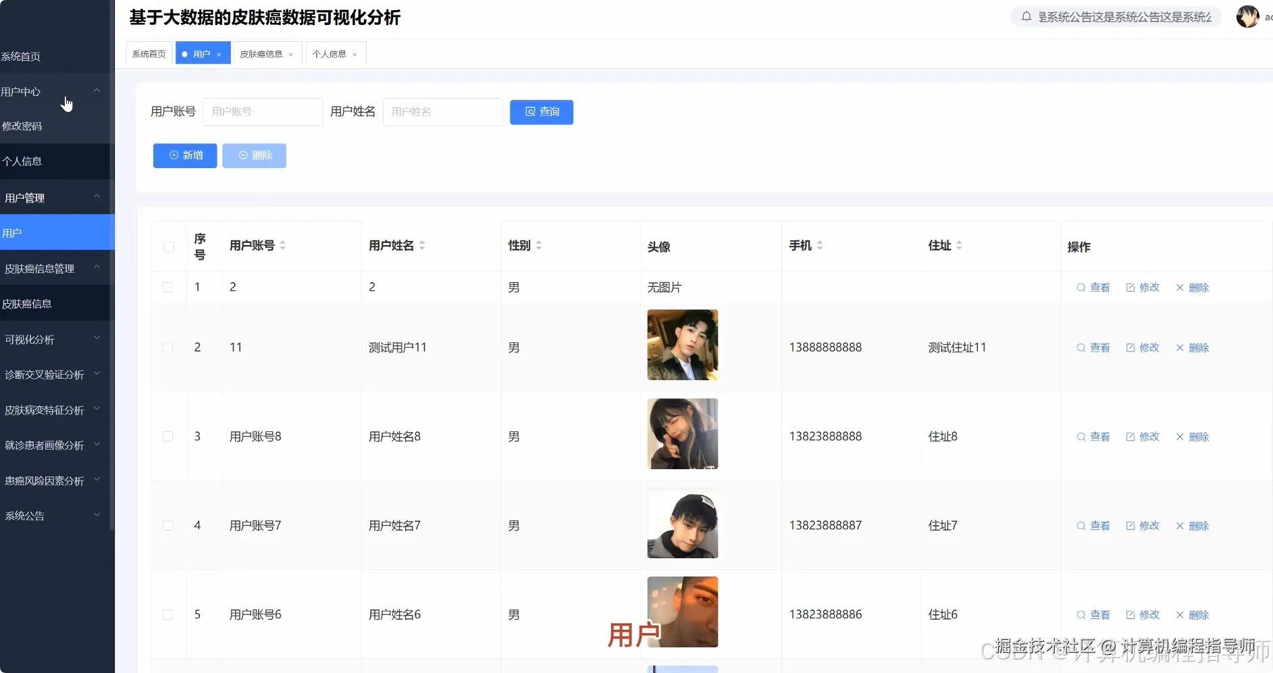Viewport: 1273px width, 673px height.
Task: Open 查看 link for user account 2
Action: click(x=1099, y=287)
